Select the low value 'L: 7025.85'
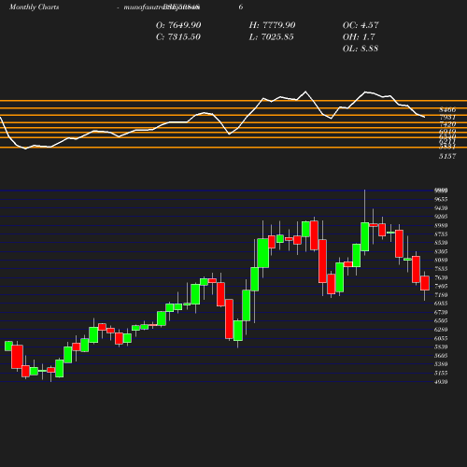The height and width of the screenshot is (467, 467). pyautogui.click(x=271, y=37)
